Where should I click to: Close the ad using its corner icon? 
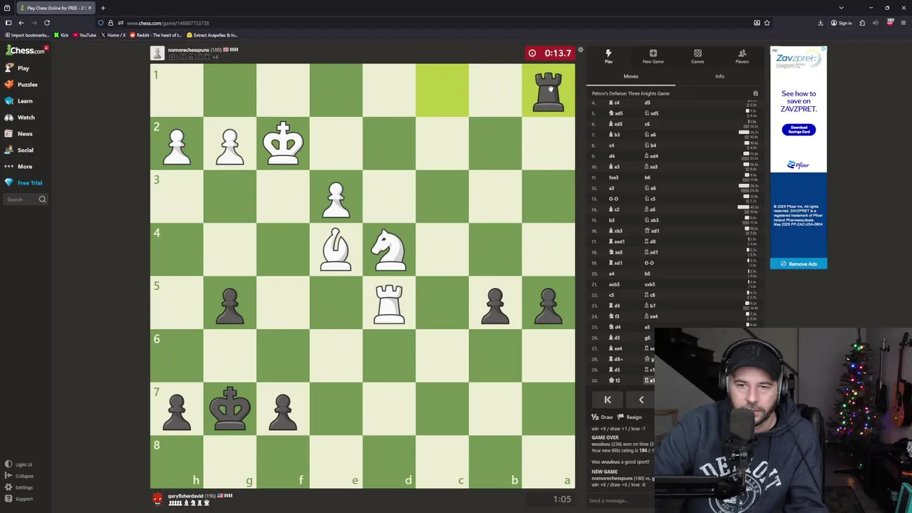coord(823,50)
